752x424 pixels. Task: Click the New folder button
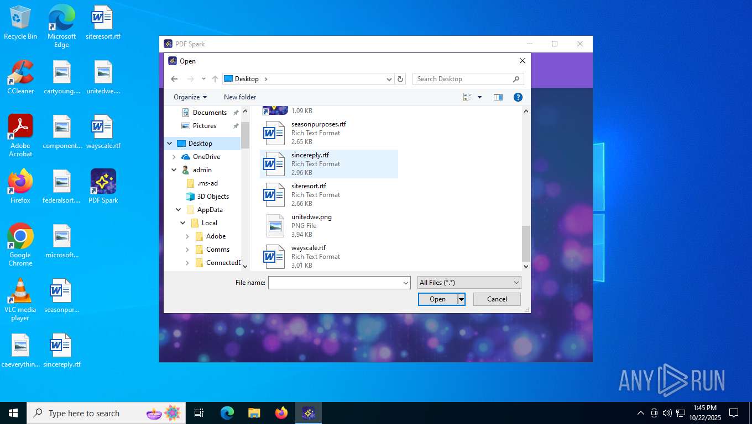pyautogui.click(x=240, y=97)
